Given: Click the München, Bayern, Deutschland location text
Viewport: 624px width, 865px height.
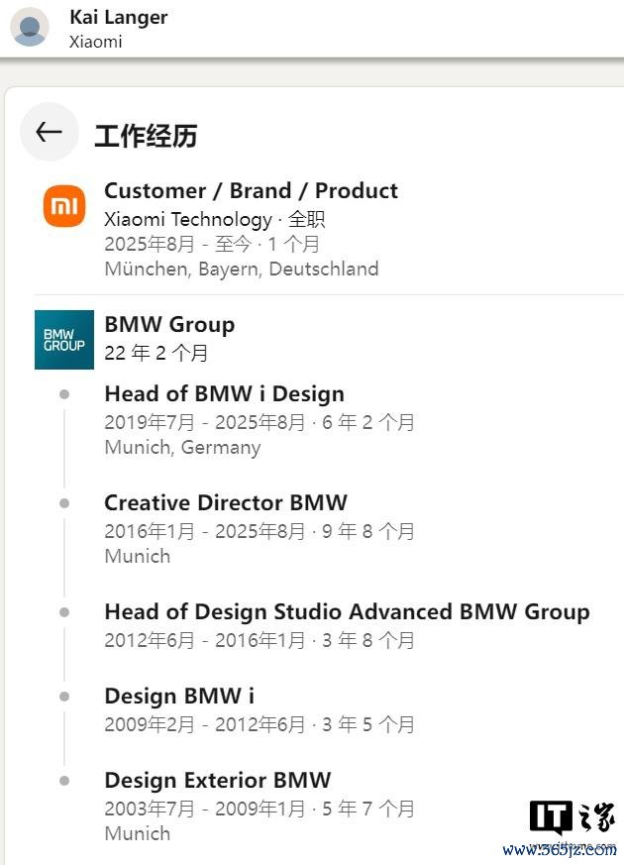Looking at the screenshot, I should tap(241, 269).
